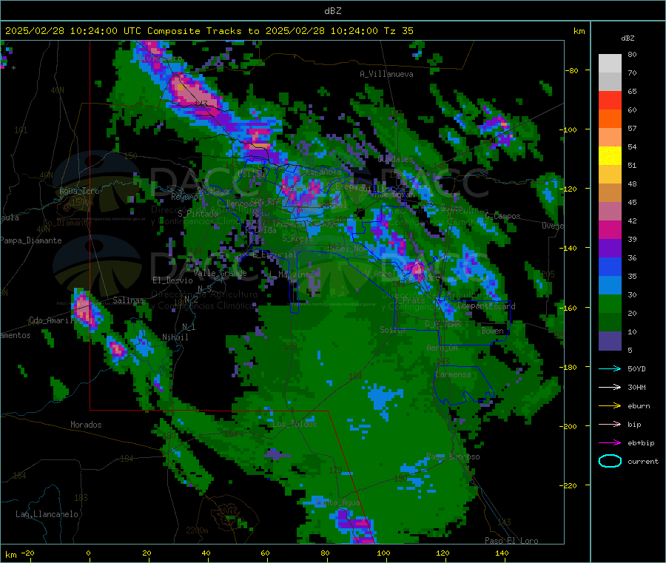The image size is (666, 563).
Task: Click the white 30HM track arrow in legend
Action: click(x=610, y=387)
